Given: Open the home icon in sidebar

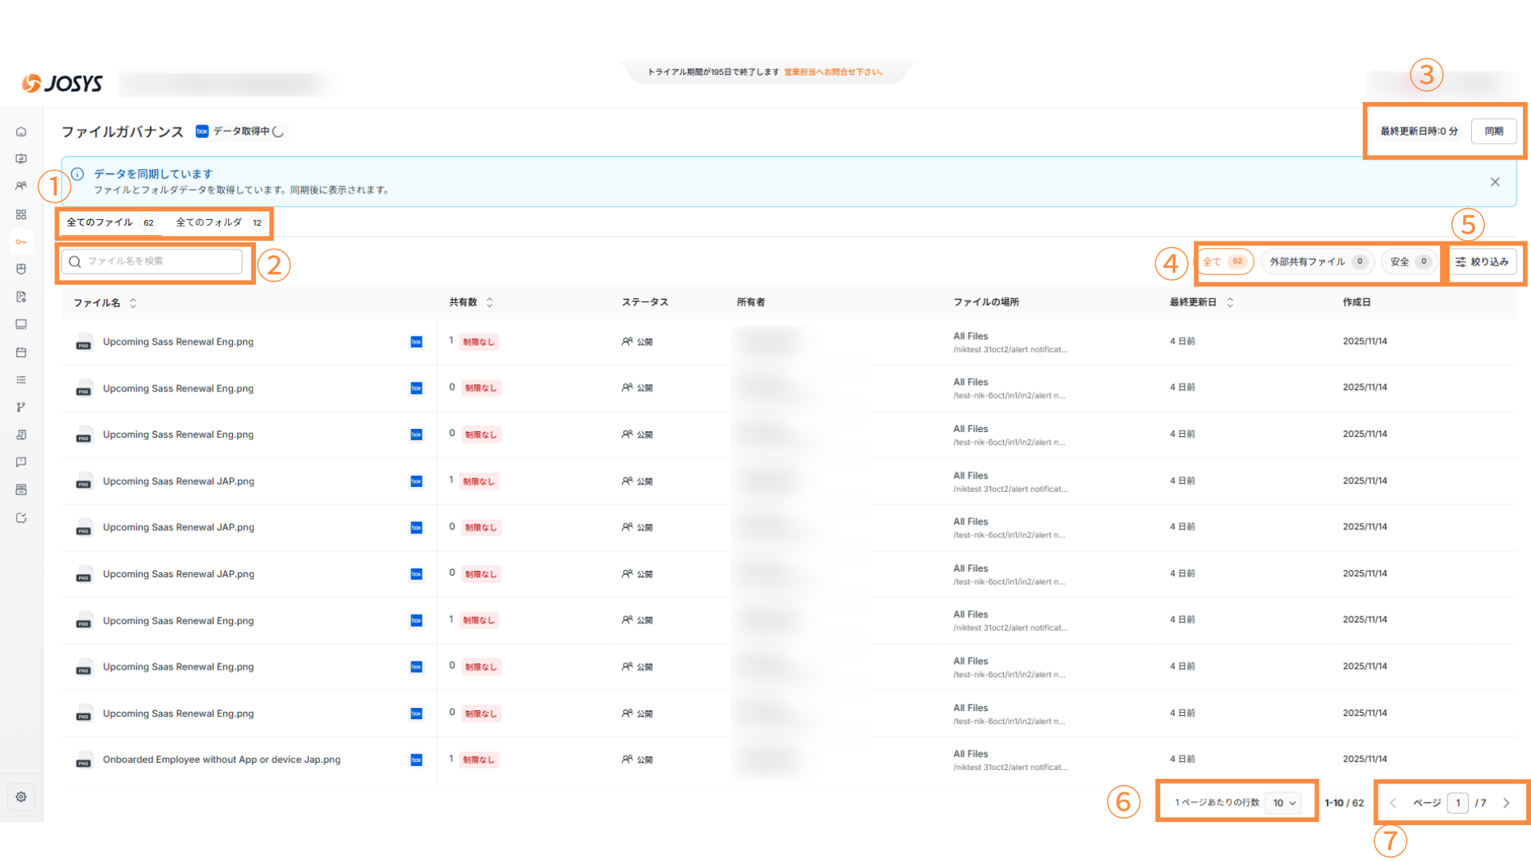Looking at the screenshot, I should tap(22, 132).
